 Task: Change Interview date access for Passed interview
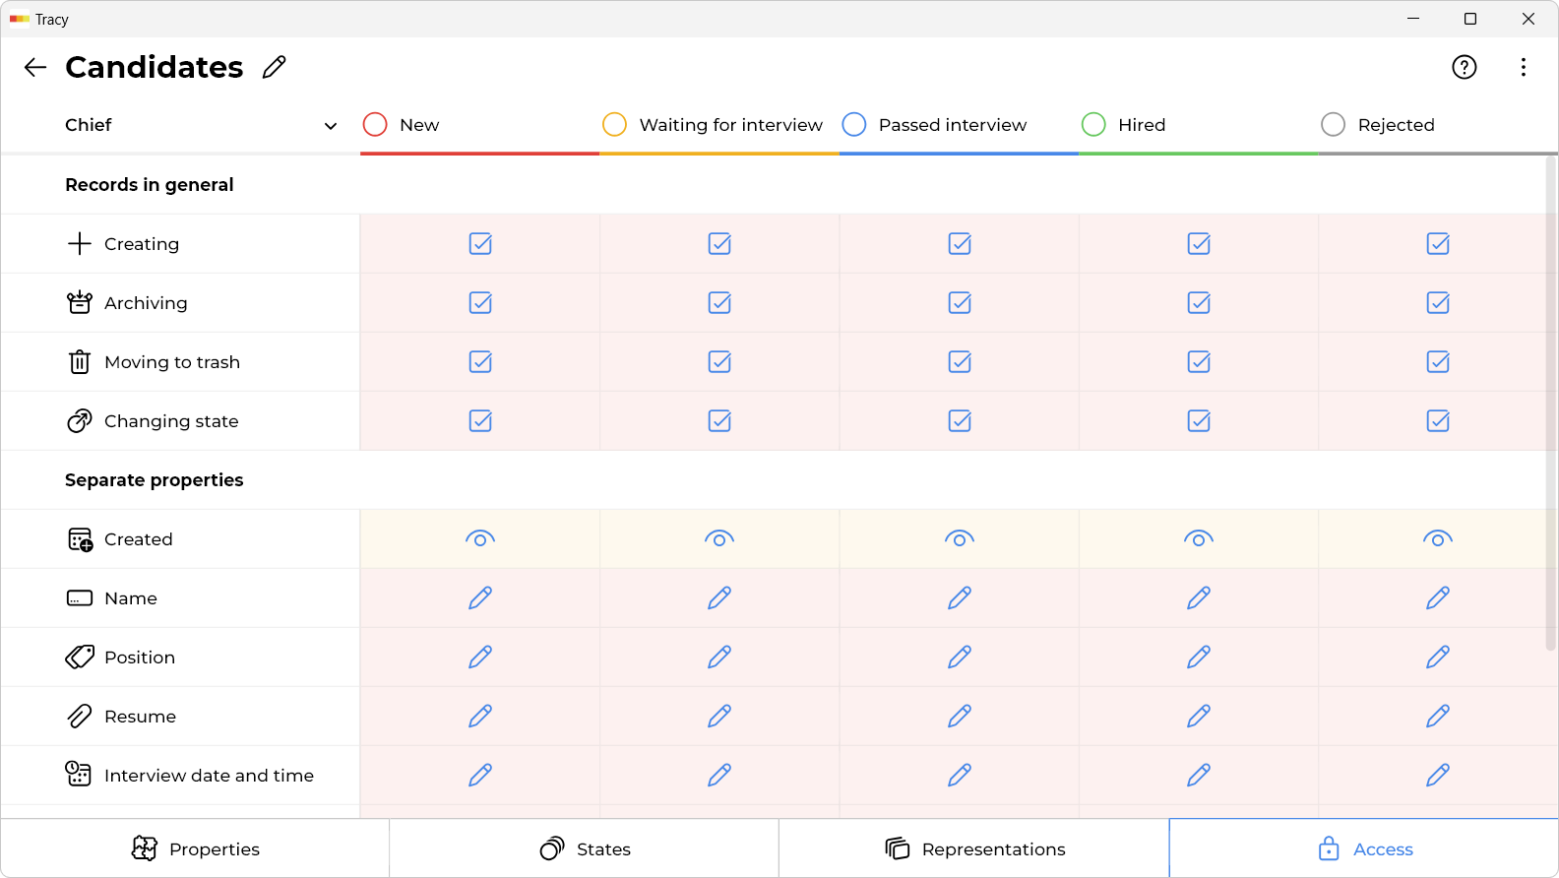960,776
